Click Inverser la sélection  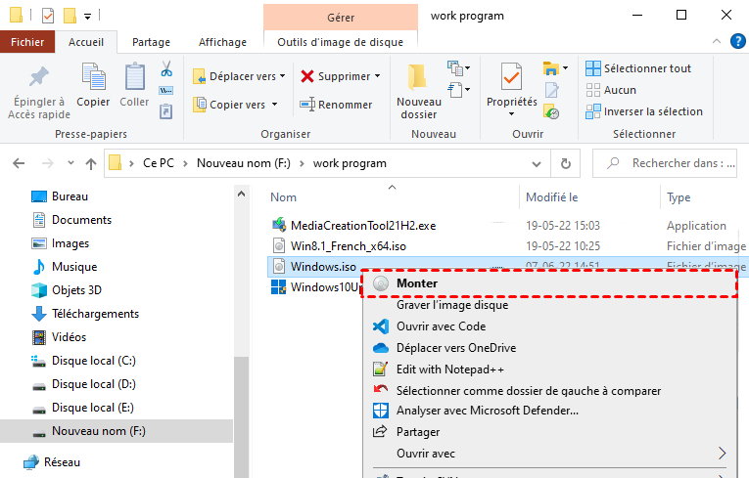coord(644,111)
